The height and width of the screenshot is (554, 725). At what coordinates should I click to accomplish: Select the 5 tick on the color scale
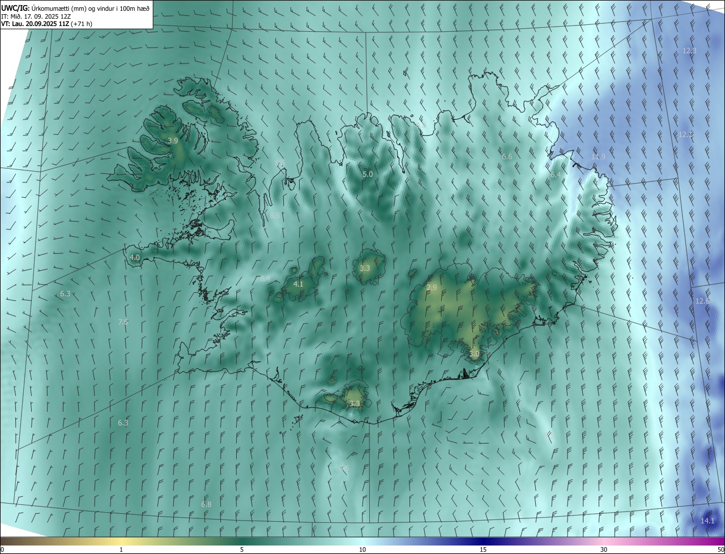point(242,549)
